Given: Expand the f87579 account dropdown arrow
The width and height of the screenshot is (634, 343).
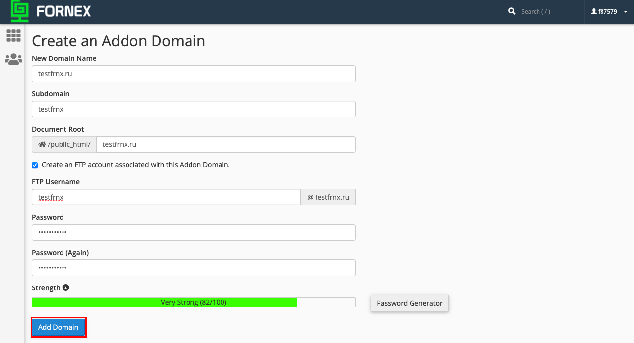Looking at the screenshot, I should (625, 12).
